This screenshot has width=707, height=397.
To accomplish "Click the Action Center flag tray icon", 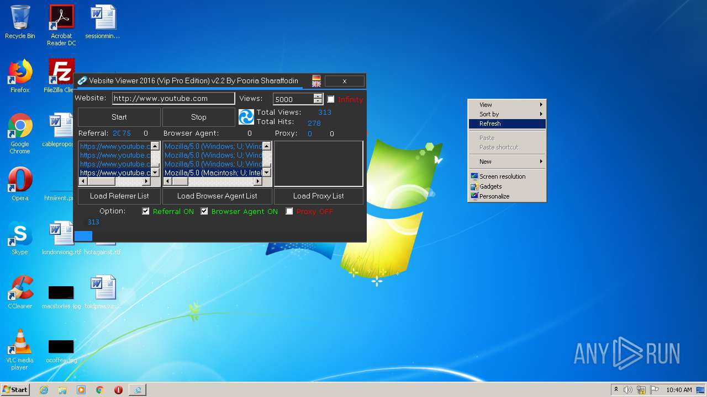I will (655, 390).
